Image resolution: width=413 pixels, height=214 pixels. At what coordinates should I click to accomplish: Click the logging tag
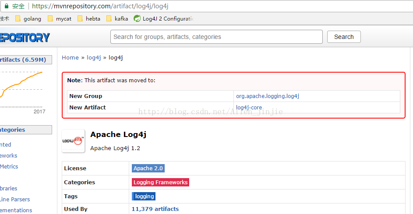[144, 196]
